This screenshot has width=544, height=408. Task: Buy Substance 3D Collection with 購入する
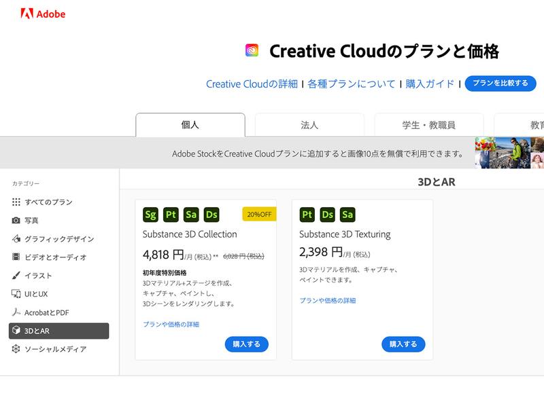pos(247,344)
